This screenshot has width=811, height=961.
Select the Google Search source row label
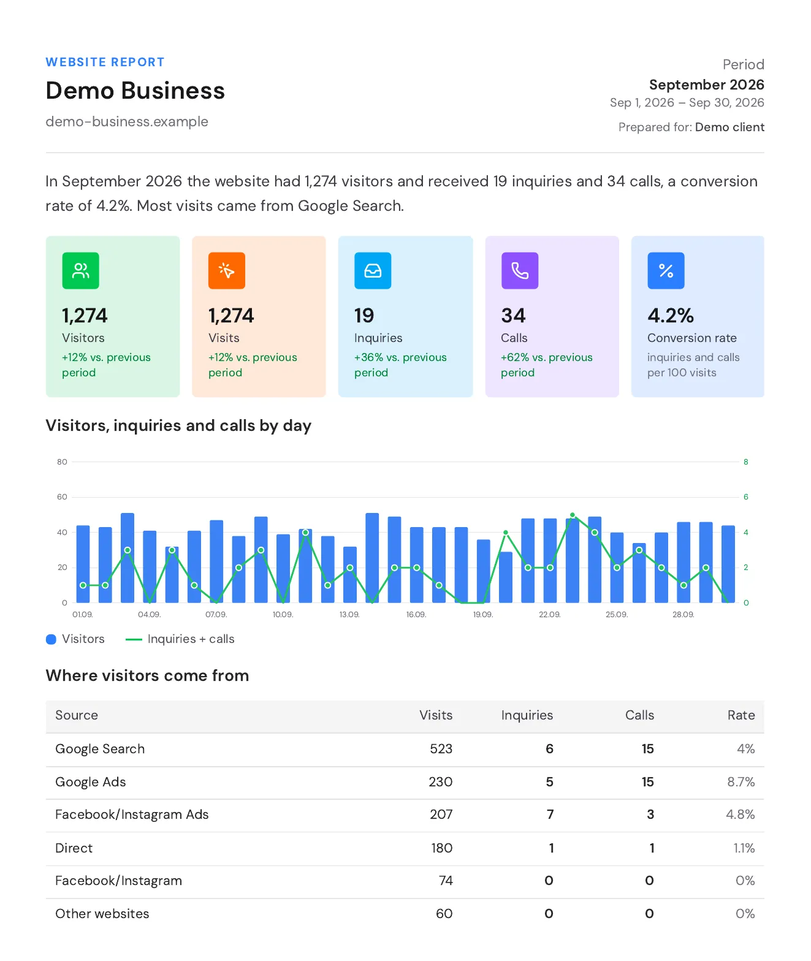pos(100,749)
